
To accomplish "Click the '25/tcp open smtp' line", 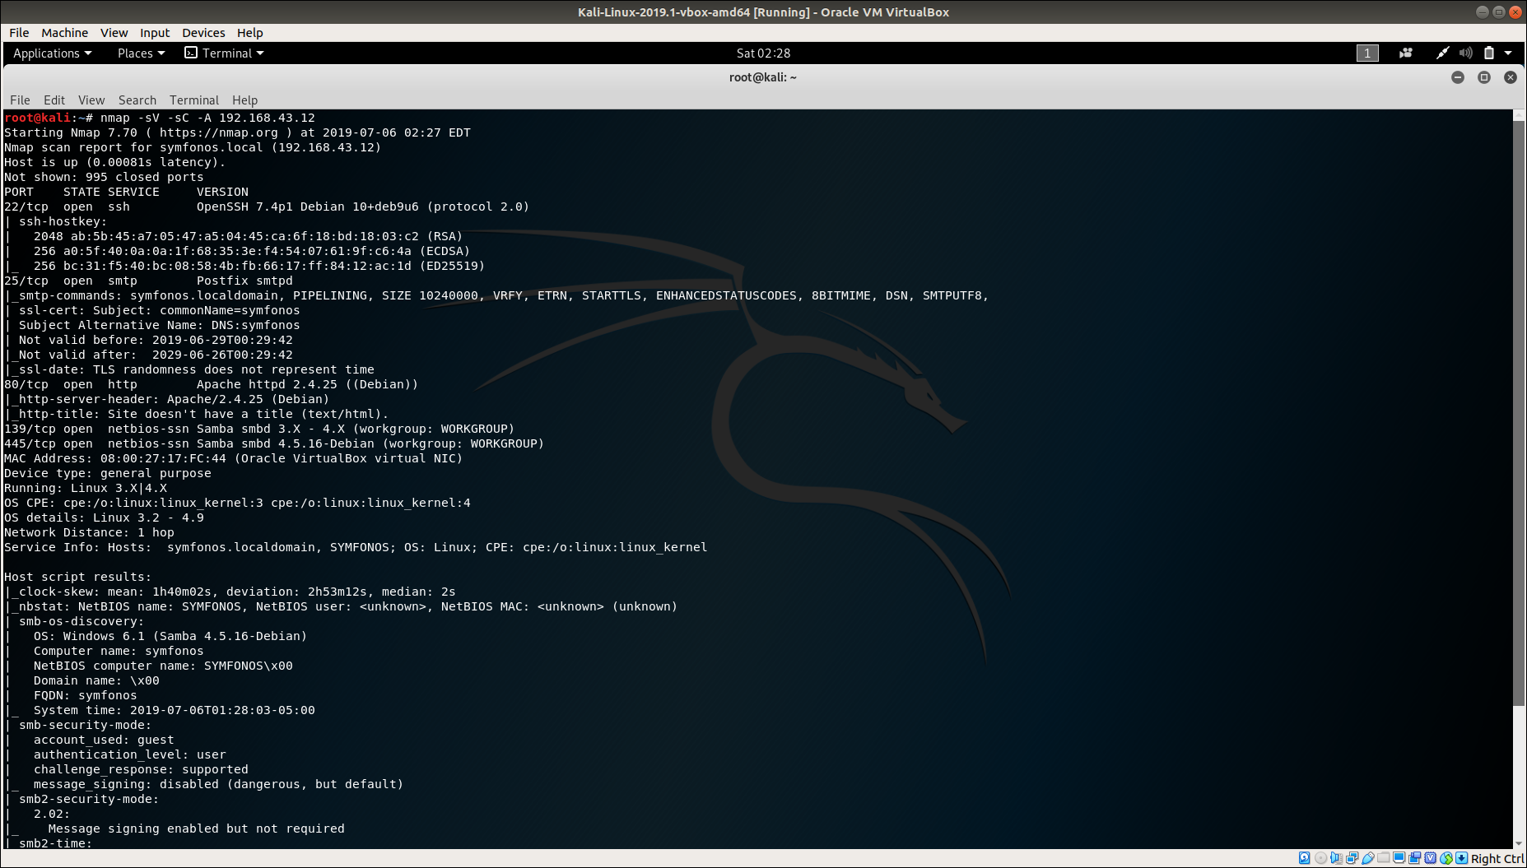I will coord(148,281).
